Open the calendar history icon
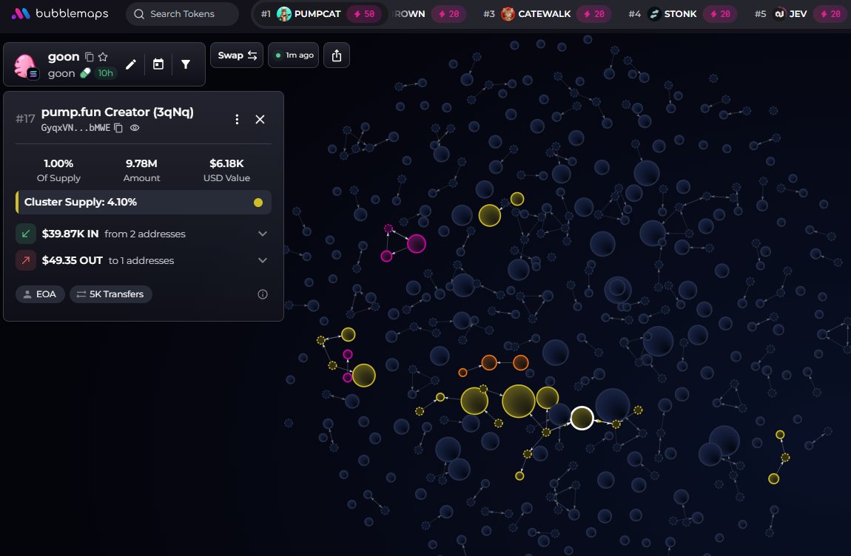Image resolution: width=851 pixels, height=556 pixels. coord(158,64)
